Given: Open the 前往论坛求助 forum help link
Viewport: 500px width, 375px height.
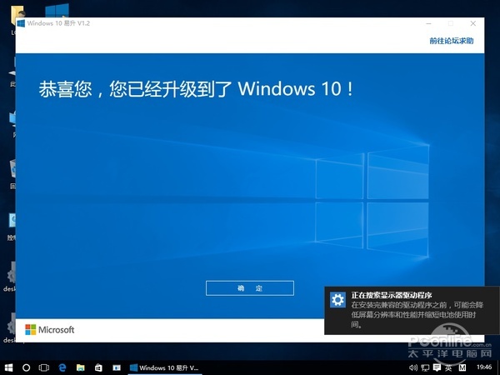Looking at the screenshot, I should pos(451,41).
